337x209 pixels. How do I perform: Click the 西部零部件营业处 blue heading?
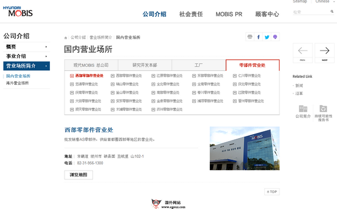click(x=89, y=130)
